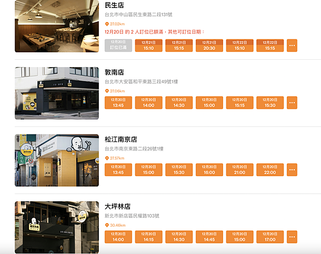Show more time slots for 民生店
The width and height of the screenshot is (321, 254).
(292, 45)
